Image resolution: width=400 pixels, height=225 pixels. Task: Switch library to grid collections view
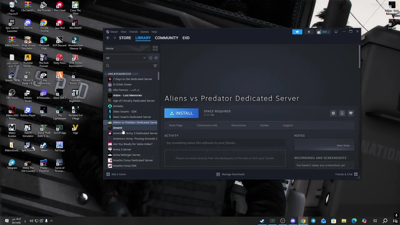(x=155, y=48)
